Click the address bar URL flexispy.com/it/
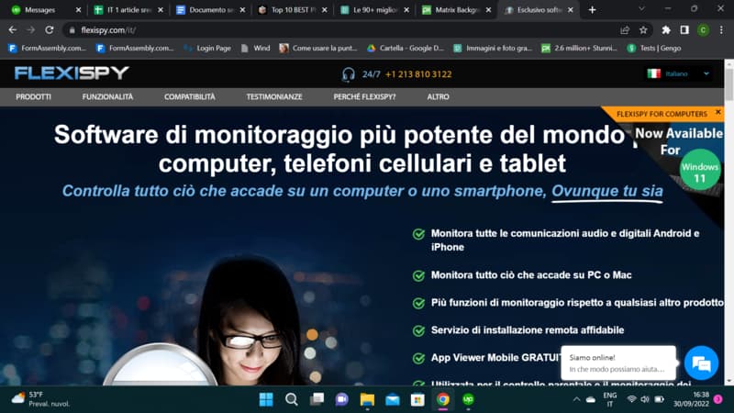The width and height of the screenshot is (734, 413). 108,30
